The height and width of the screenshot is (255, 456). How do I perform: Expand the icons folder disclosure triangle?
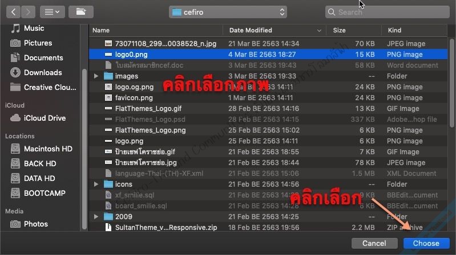pyautogui.click(x=96, y=184)
